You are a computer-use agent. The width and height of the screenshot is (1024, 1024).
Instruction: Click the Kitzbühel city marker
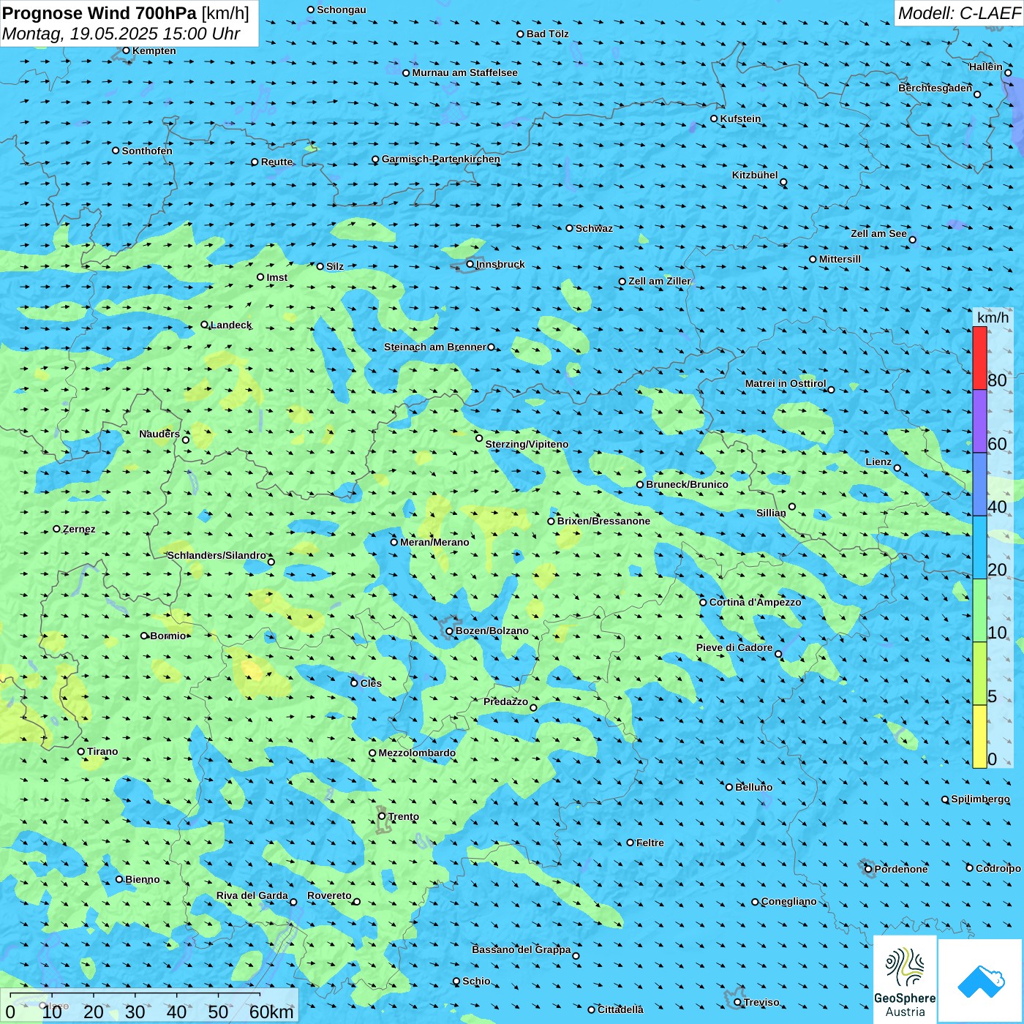[783, 182]
